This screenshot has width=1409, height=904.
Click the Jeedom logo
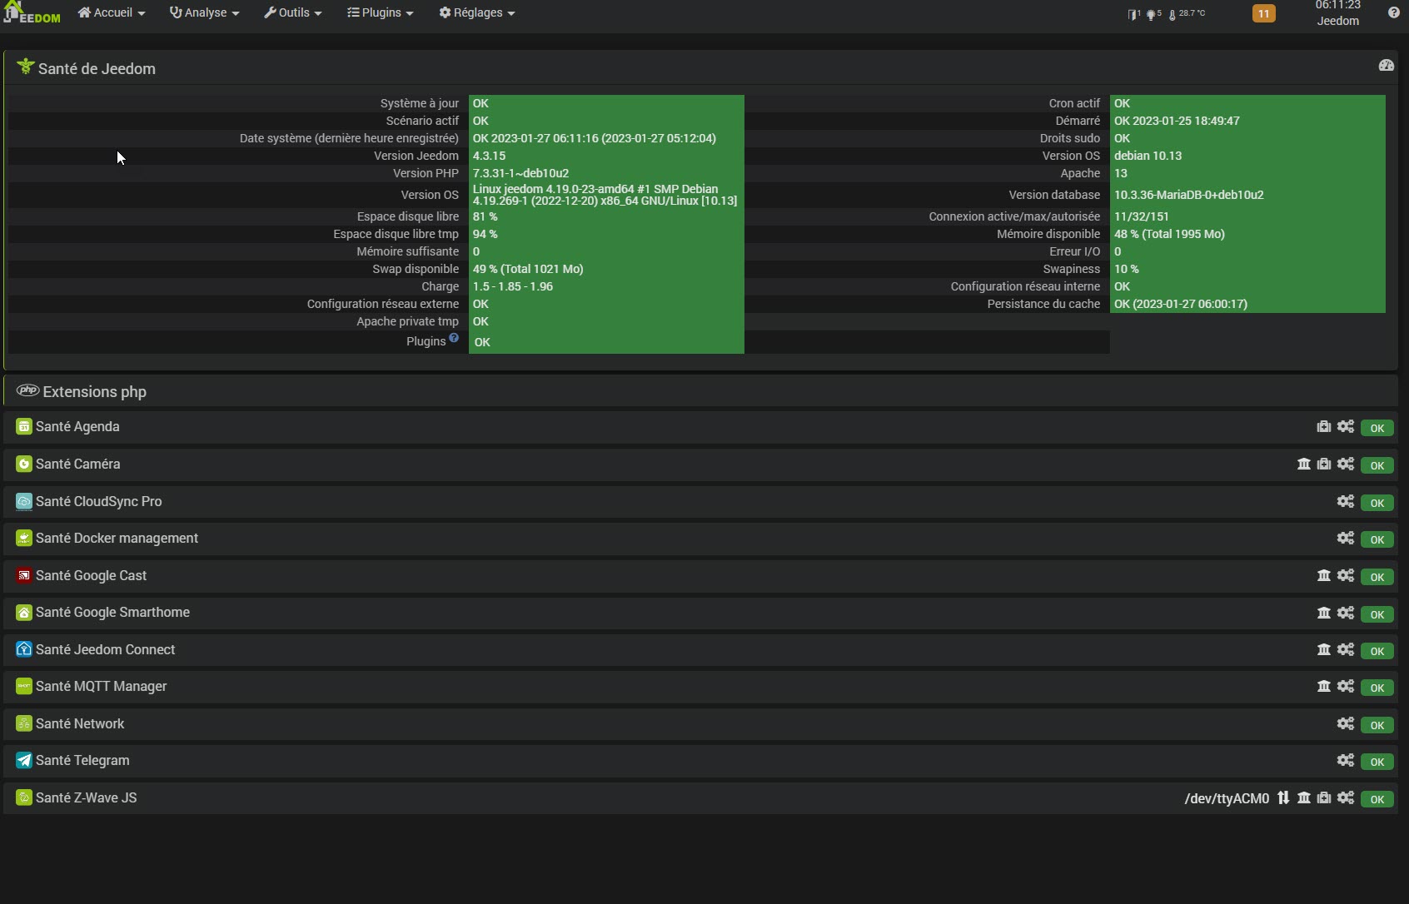(32, 13)
